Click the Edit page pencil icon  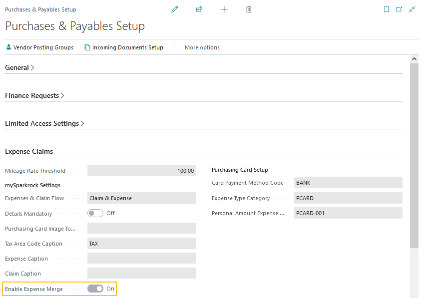coord(174,9)
